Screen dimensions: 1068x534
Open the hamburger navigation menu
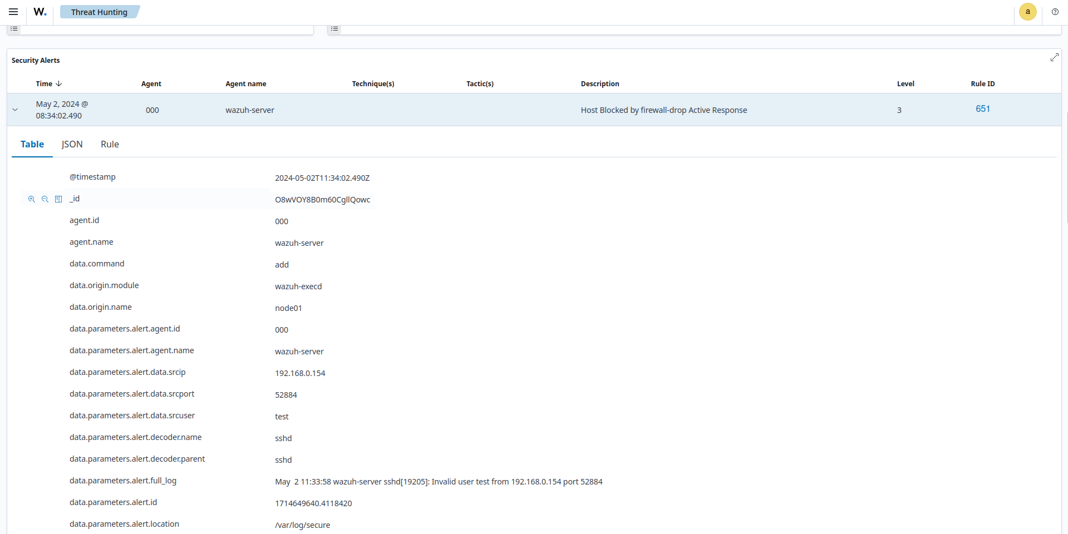[x=13, y=12]
